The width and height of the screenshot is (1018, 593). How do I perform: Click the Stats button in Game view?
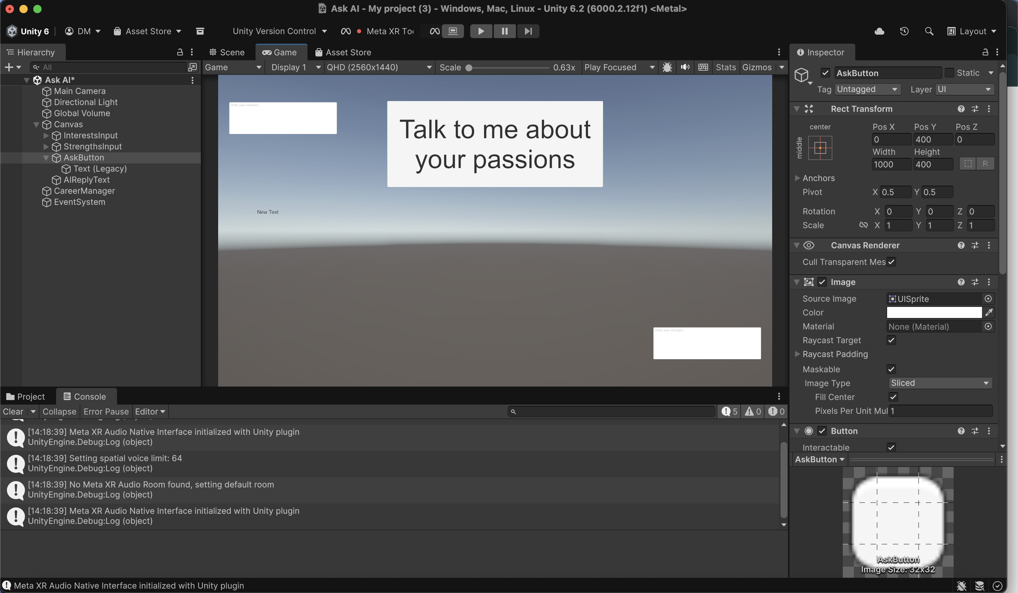click(x=725, y=67)
